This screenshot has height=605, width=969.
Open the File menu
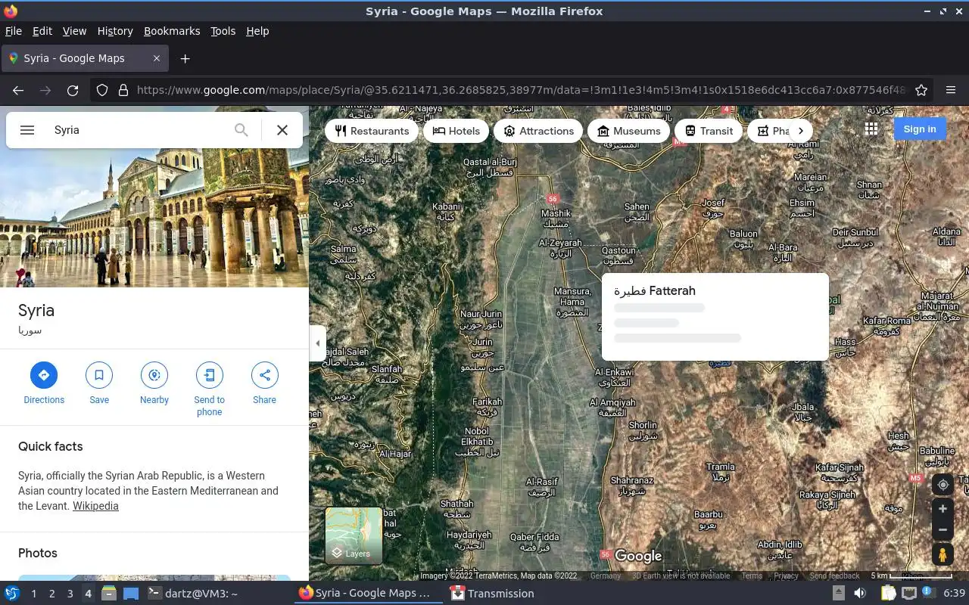14,31
